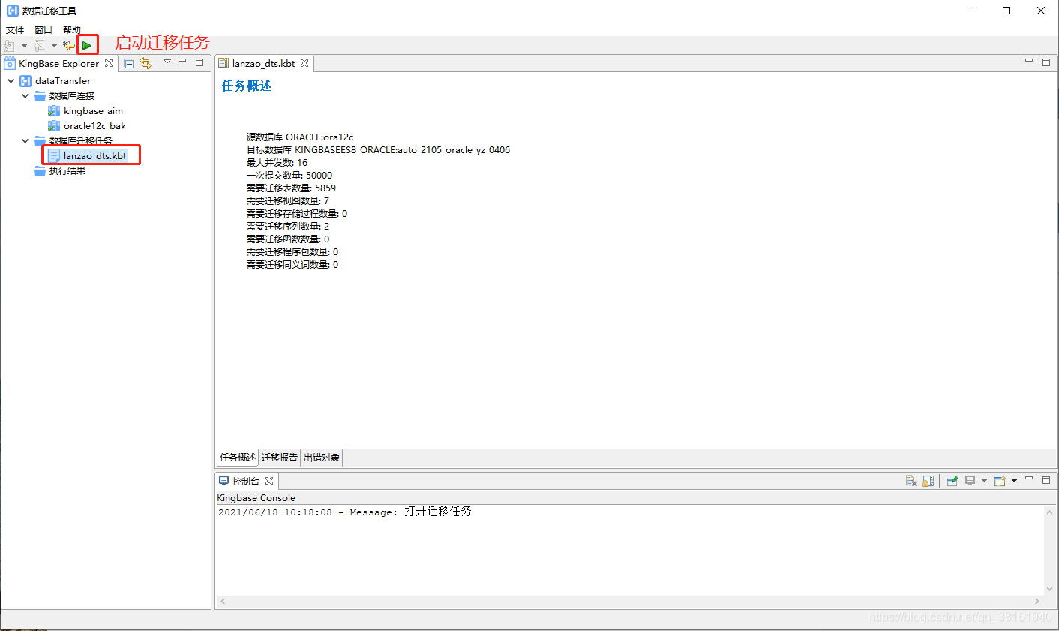Start the migration task with the green play button
The width and height of the screenshot is (1059, 631).
pyautogui.click(x=87, y=46)
